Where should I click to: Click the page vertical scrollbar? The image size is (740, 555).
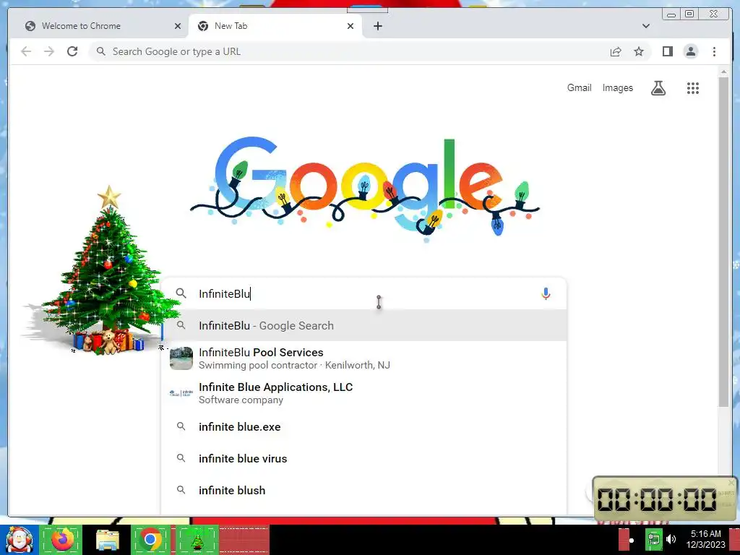(x=723, y=241)
